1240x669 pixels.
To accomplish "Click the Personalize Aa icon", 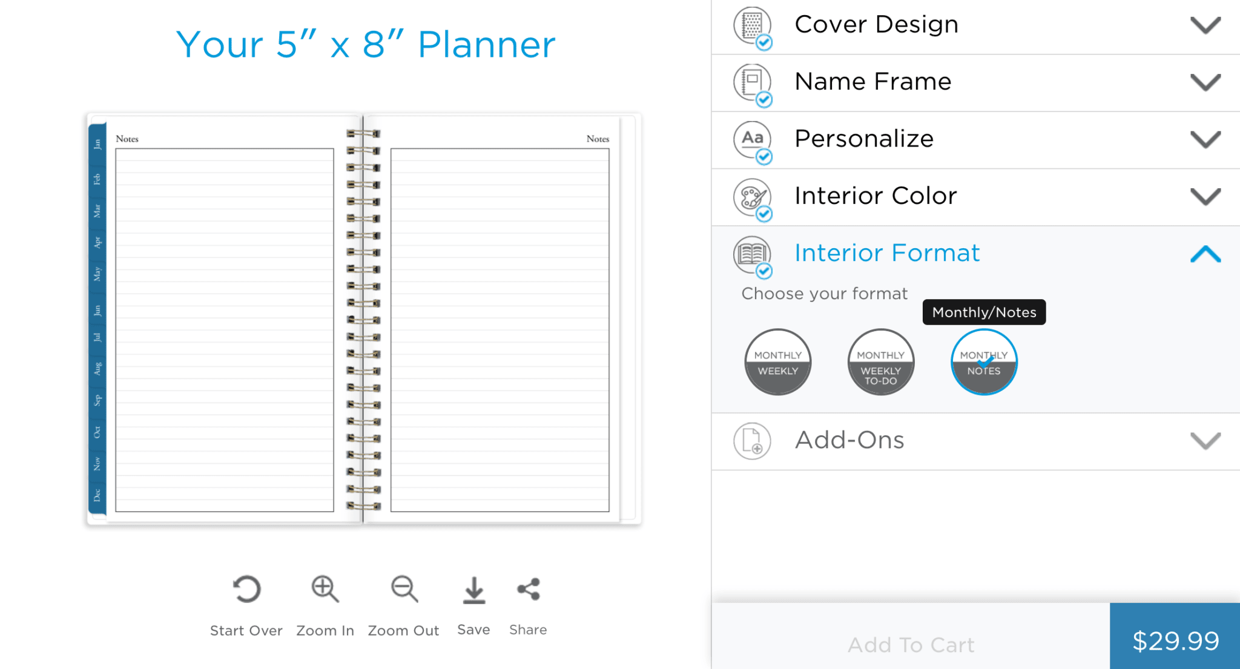I will coord(752,140).
